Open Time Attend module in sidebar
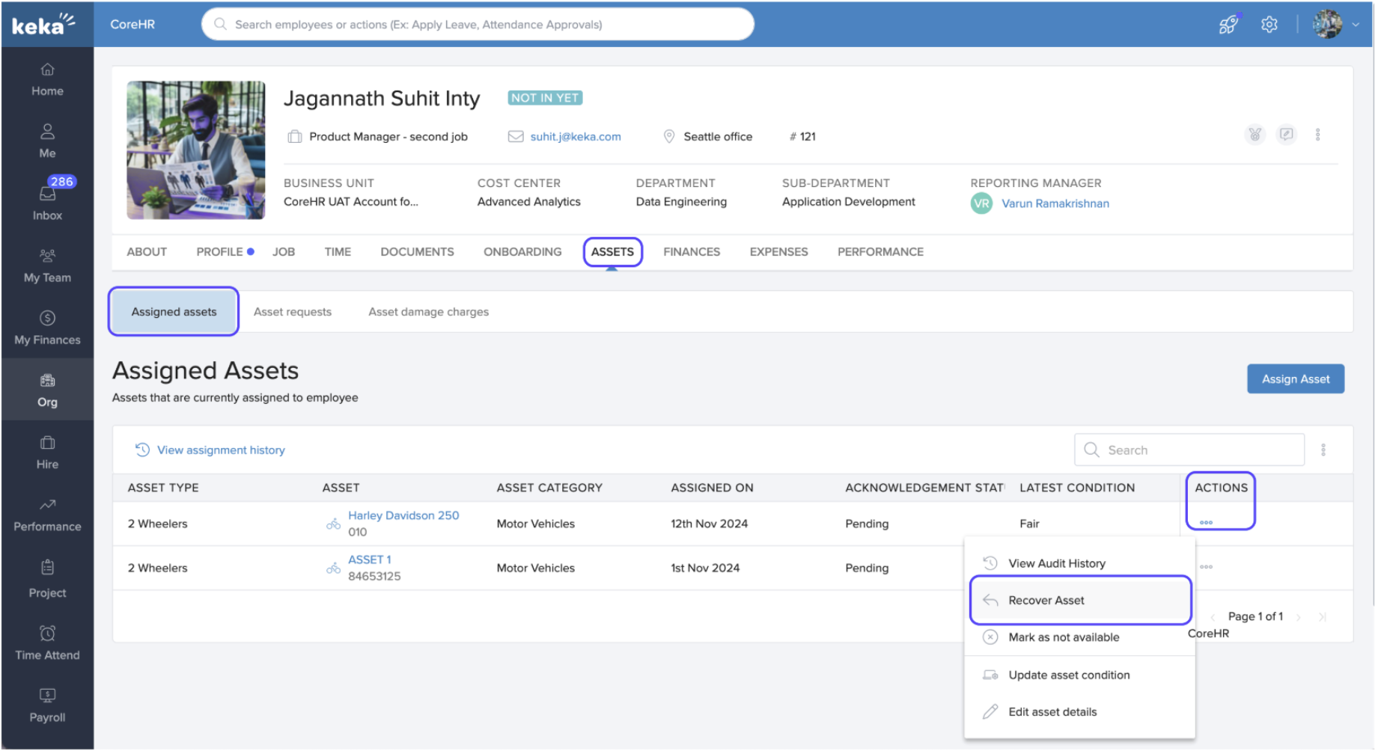The height and width of the screenshot is (754, 1381). point(47,643)
